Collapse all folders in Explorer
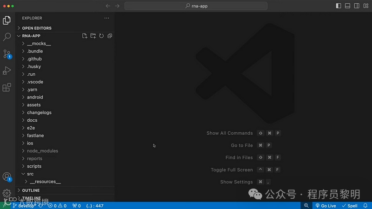Screen dimensions: 372x209 [110, 36]
